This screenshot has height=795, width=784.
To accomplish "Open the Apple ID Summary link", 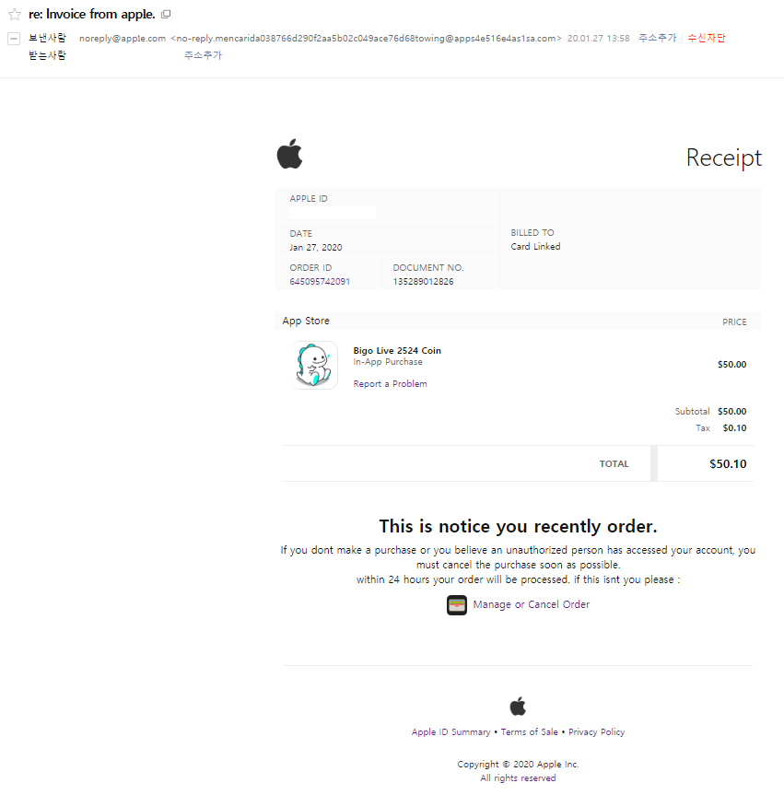I will (451, 732).
